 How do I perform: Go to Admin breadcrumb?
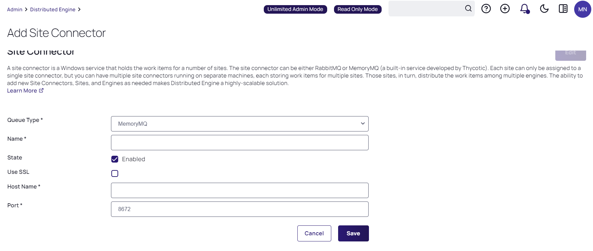(14, 10)
